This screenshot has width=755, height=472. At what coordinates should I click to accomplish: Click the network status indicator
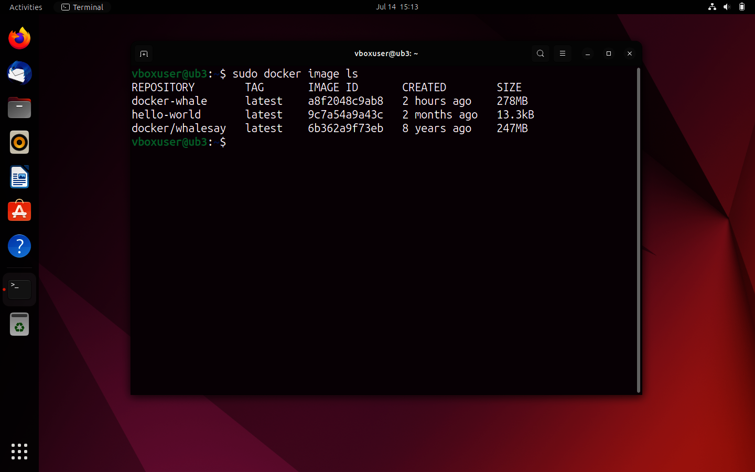point(711,7)
